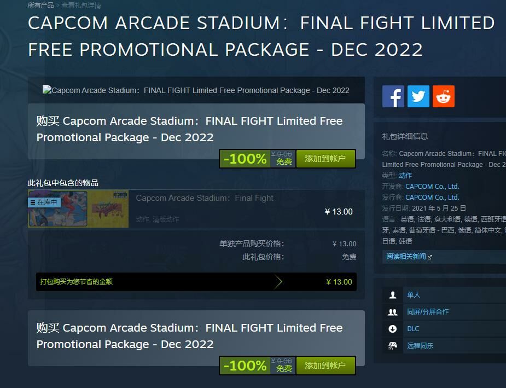Open the CAPCOM Co., Ltd. publisher link
This screenshot has height=388, width=506.
[432, 197]
